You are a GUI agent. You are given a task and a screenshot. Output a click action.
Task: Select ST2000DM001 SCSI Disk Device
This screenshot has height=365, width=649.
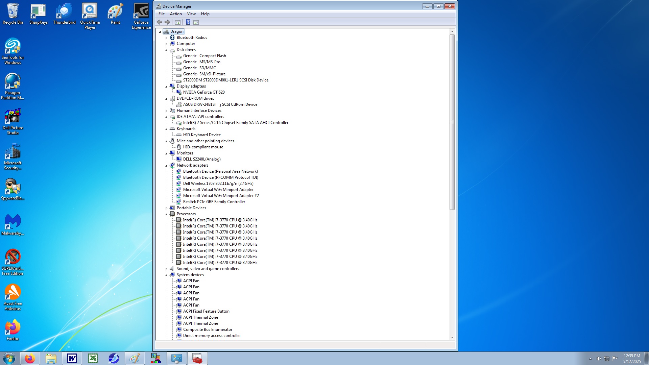(x=226, y=80)
